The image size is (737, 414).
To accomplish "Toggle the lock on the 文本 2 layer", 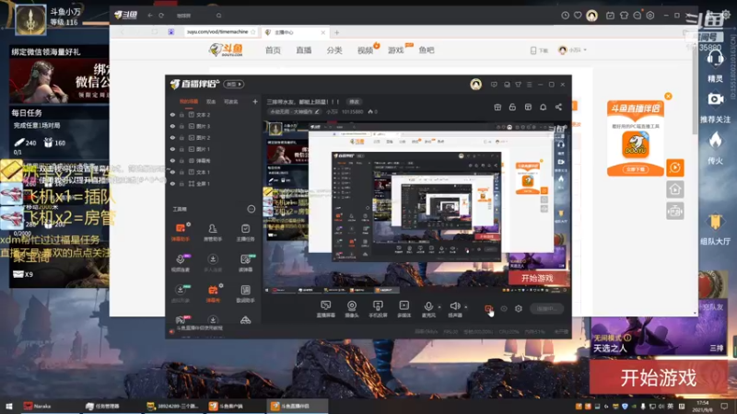I will pyautogui.click(x=181, y=114).
